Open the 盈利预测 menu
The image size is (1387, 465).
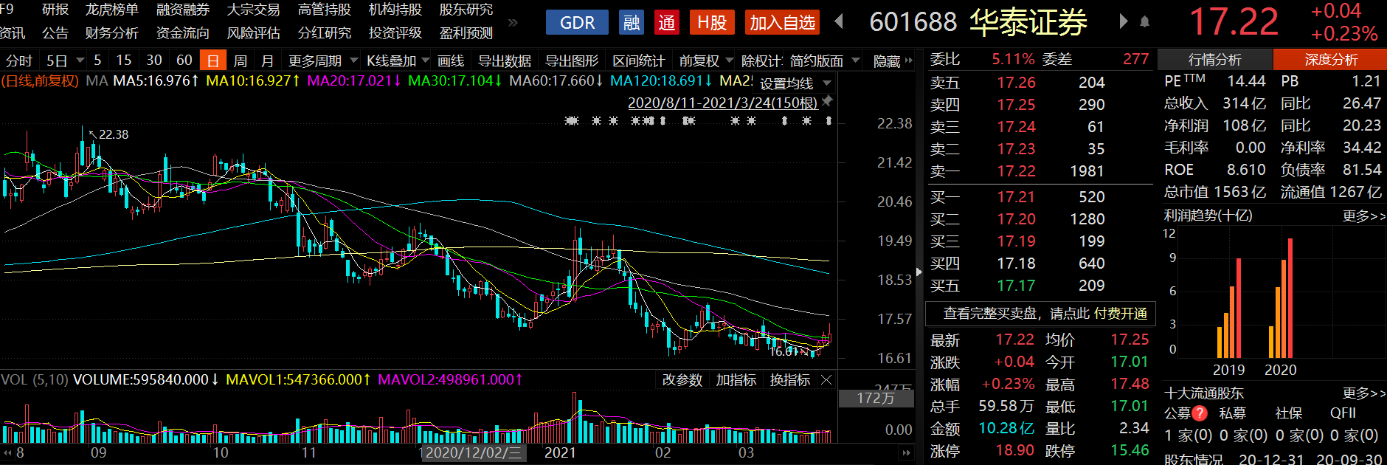coord(466,33)
